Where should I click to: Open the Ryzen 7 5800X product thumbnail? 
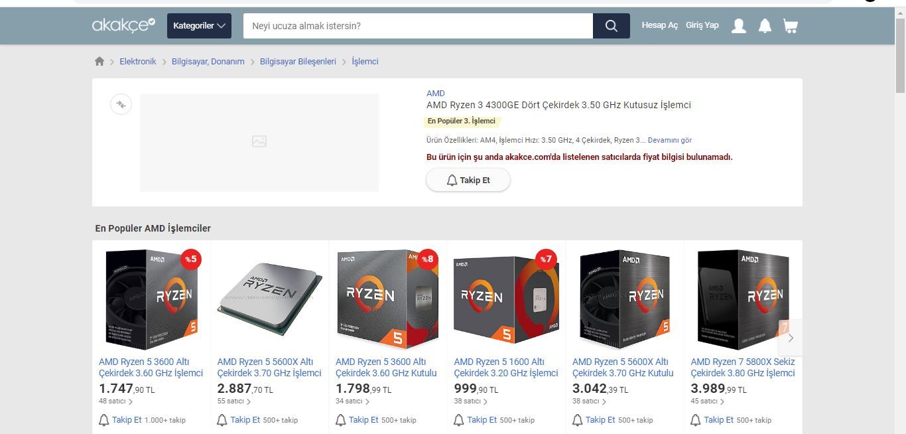pyautogui.click(x=743, y=300)
